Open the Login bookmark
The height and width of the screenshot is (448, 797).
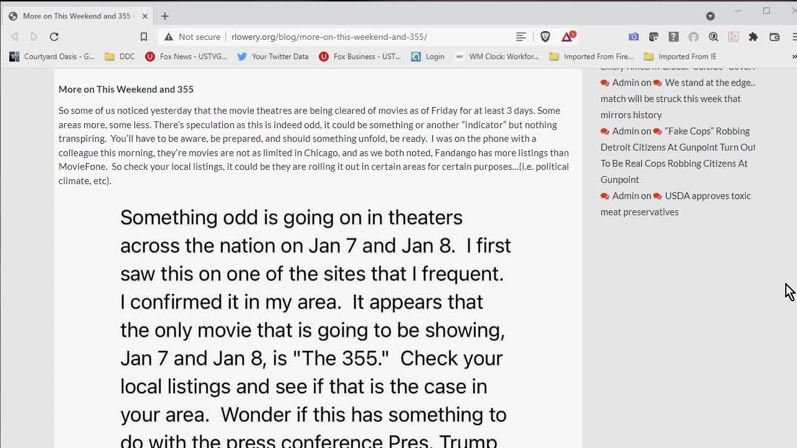428,56
